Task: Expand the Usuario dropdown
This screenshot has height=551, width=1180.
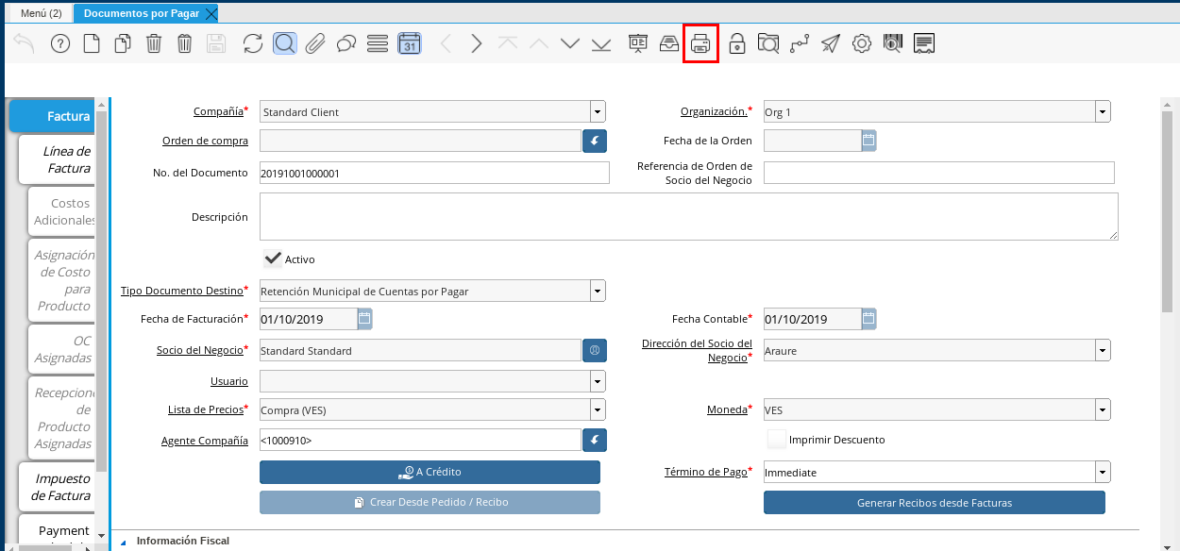Action: (x=598, y=381)
